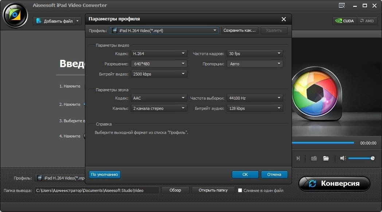Click По умолчанию button

(x=105, y=174)
